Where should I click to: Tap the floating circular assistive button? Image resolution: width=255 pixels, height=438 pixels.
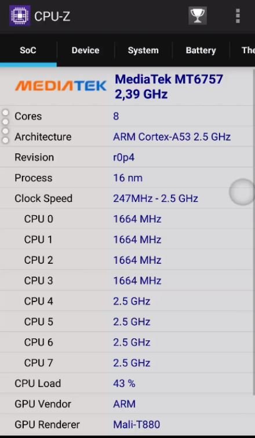coord(242,192)
